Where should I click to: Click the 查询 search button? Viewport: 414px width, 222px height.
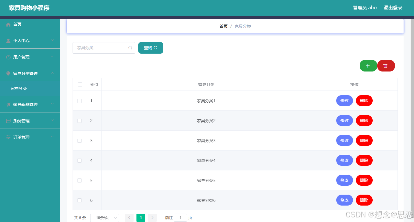(x=151, y=48)
